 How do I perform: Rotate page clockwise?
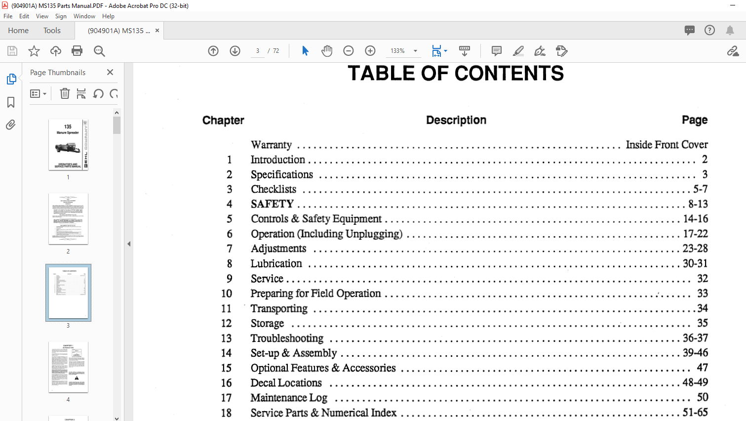coord(114,93)
